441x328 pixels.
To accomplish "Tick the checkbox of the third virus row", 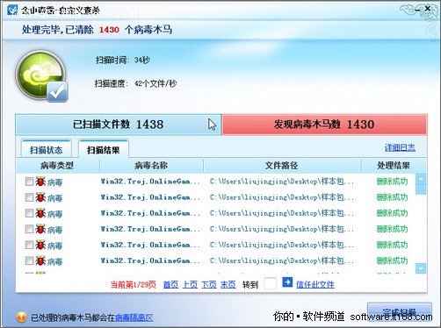I will coord(29,213).
